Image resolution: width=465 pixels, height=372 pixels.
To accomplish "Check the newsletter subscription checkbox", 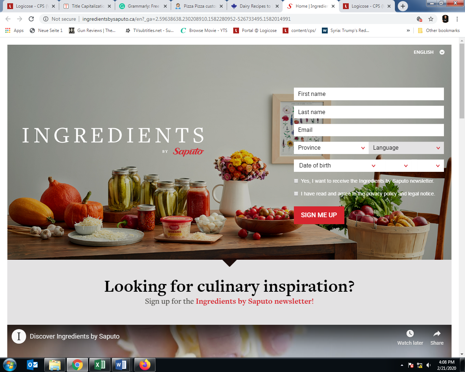I will coord(296,181).
